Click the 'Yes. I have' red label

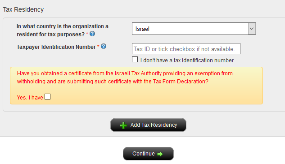(30, 98)
